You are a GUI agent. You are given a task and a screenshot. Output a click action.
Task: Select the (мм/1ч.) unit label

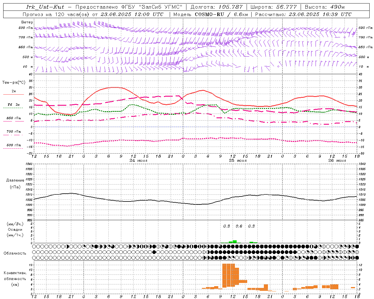(15, 235)
